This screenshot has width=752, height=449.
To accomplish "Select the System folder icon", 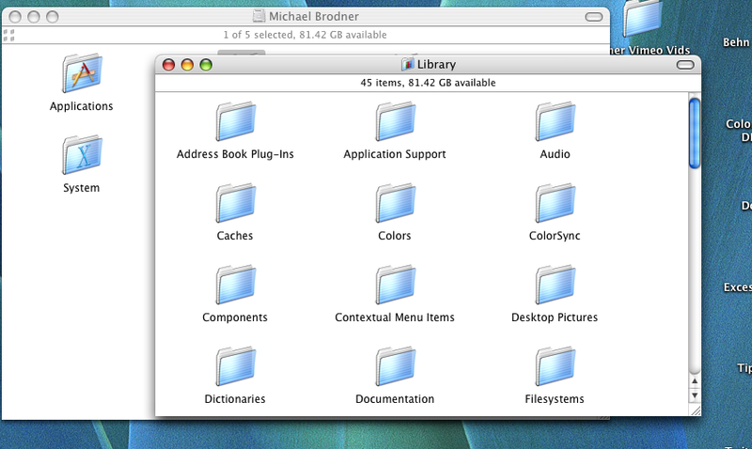I will click(x=82, y=156).
